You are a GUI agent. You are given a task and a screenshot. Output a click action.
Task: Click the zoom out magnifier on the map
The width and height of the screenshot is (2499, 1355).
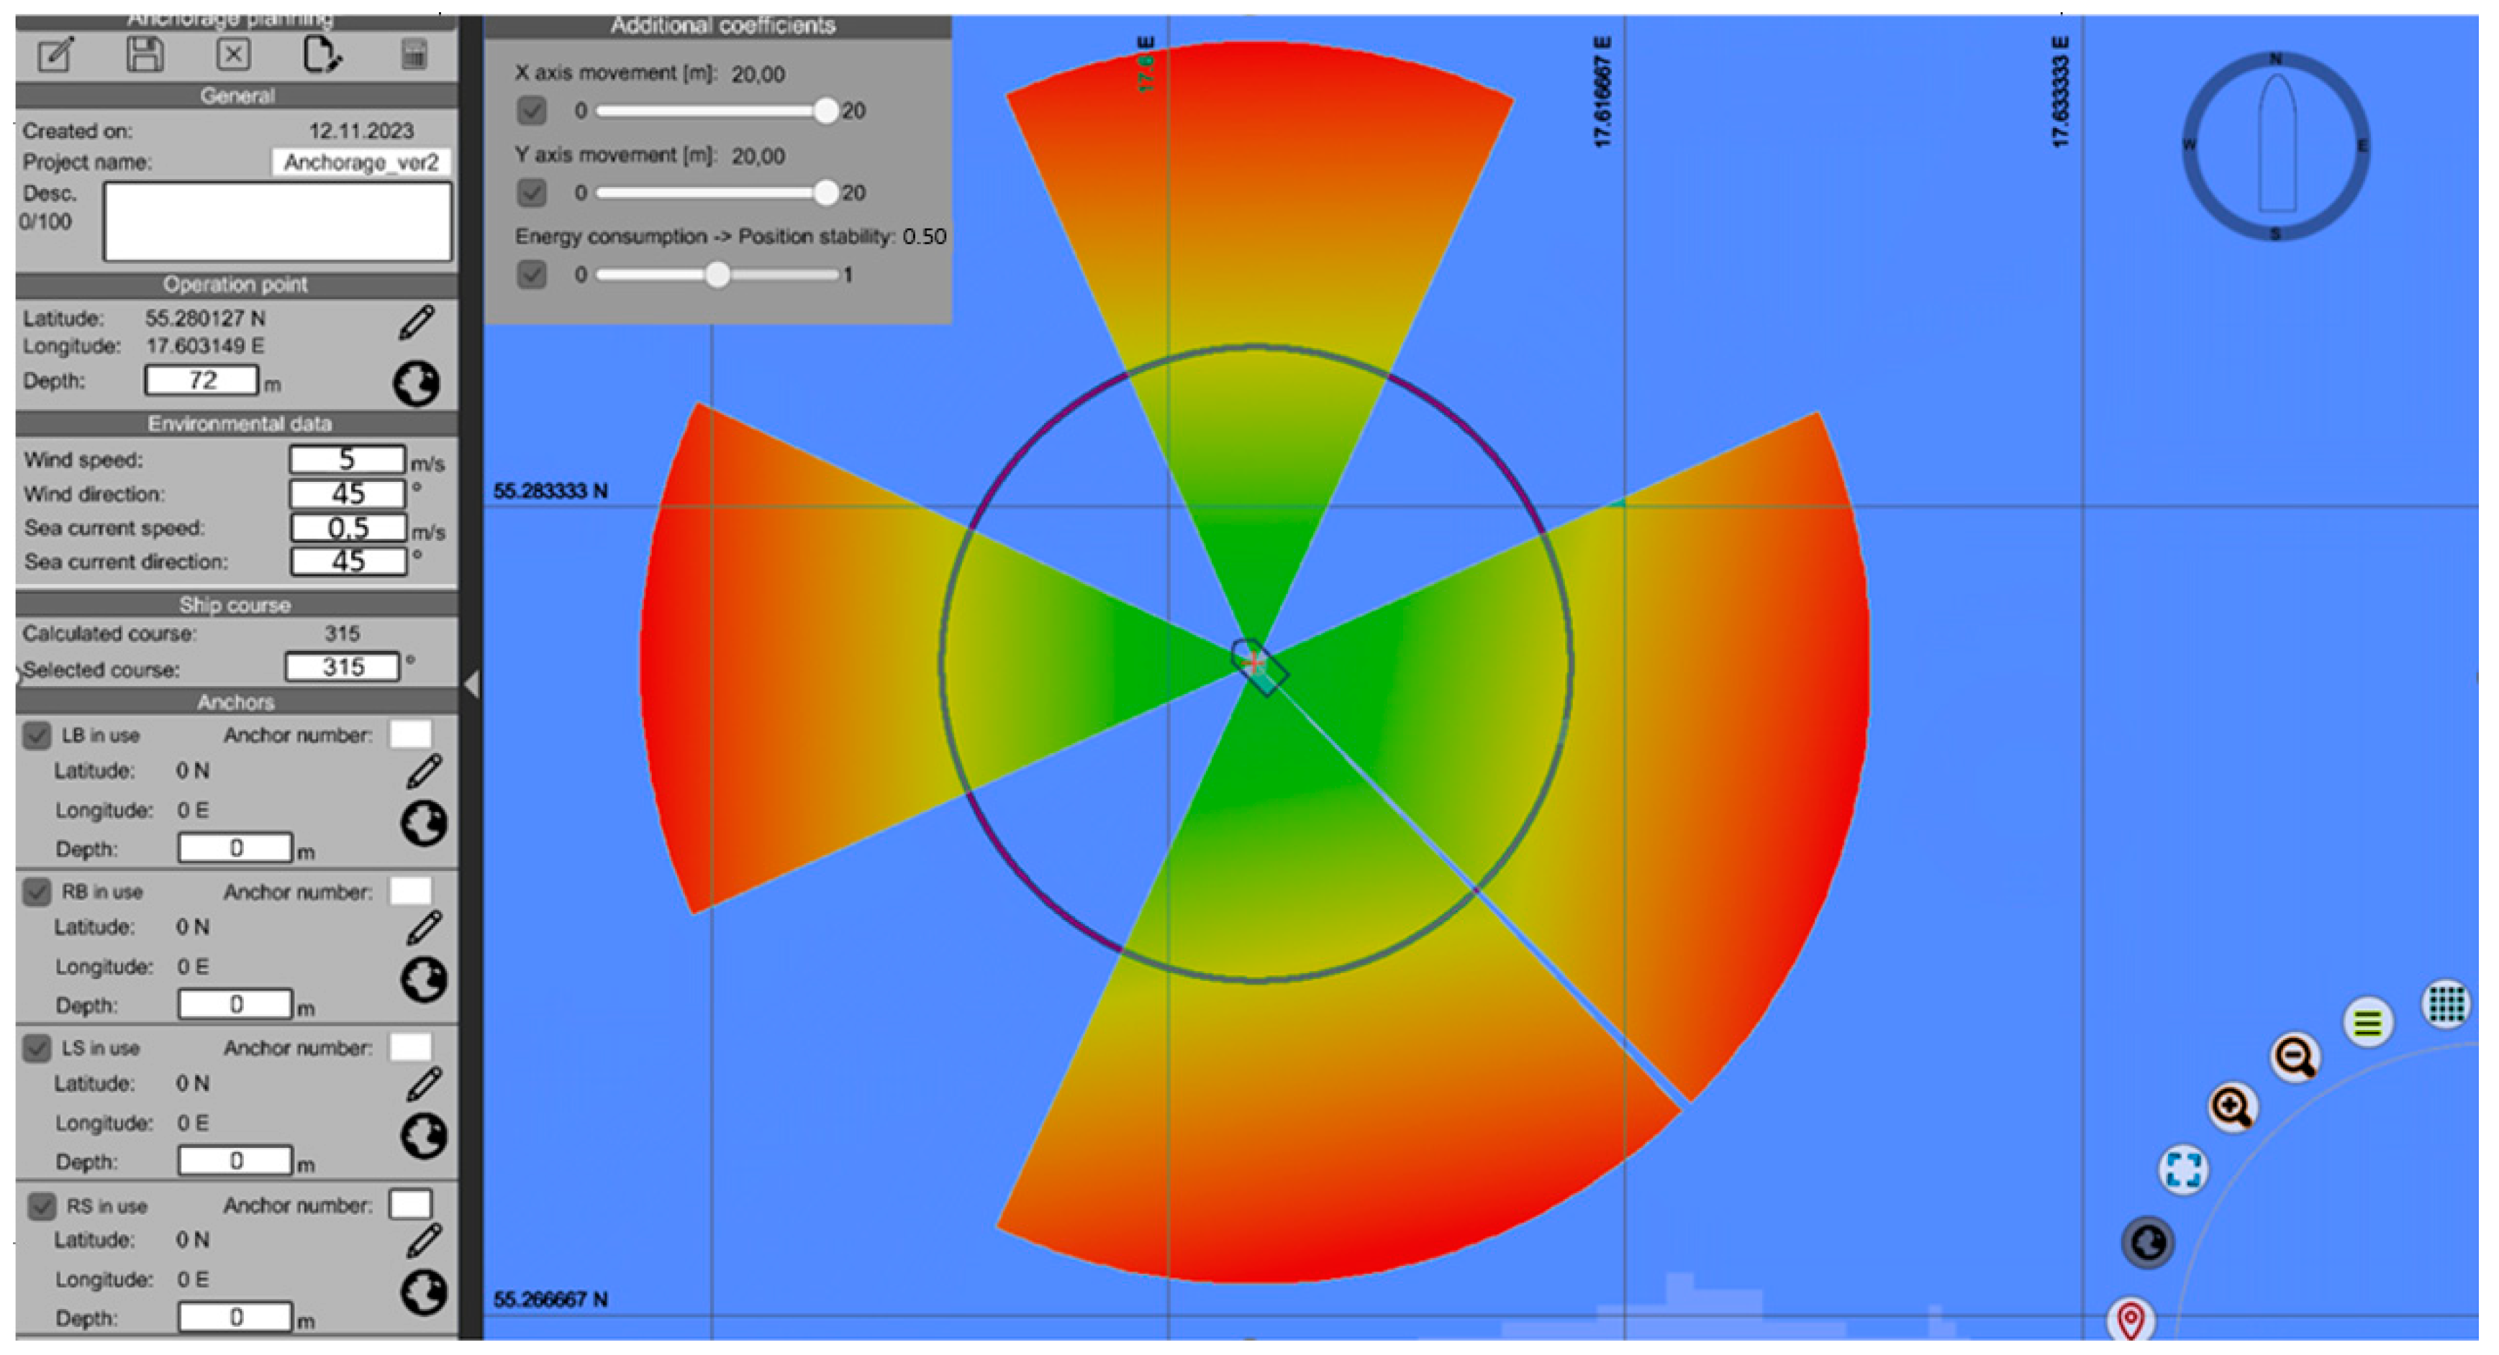(x=2295, y=1057)
